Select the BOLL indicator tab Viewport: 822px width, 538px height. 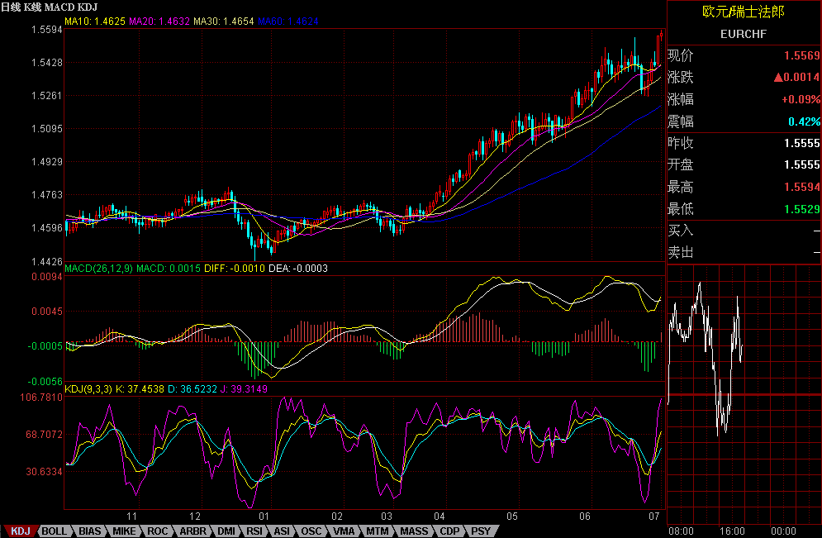coord(55,531)
